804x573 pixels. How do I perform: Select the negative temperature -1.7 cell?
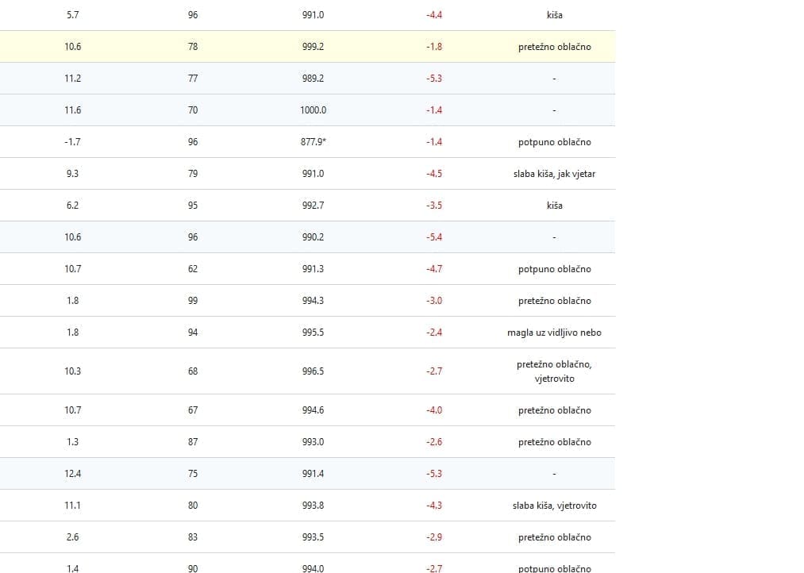tap(72, 142)
